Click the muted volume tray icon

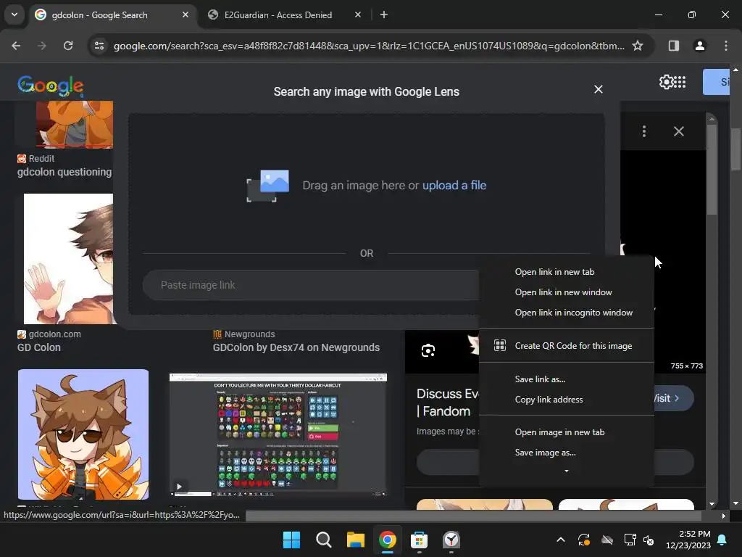pyautogui.click(x=649, y=540)
